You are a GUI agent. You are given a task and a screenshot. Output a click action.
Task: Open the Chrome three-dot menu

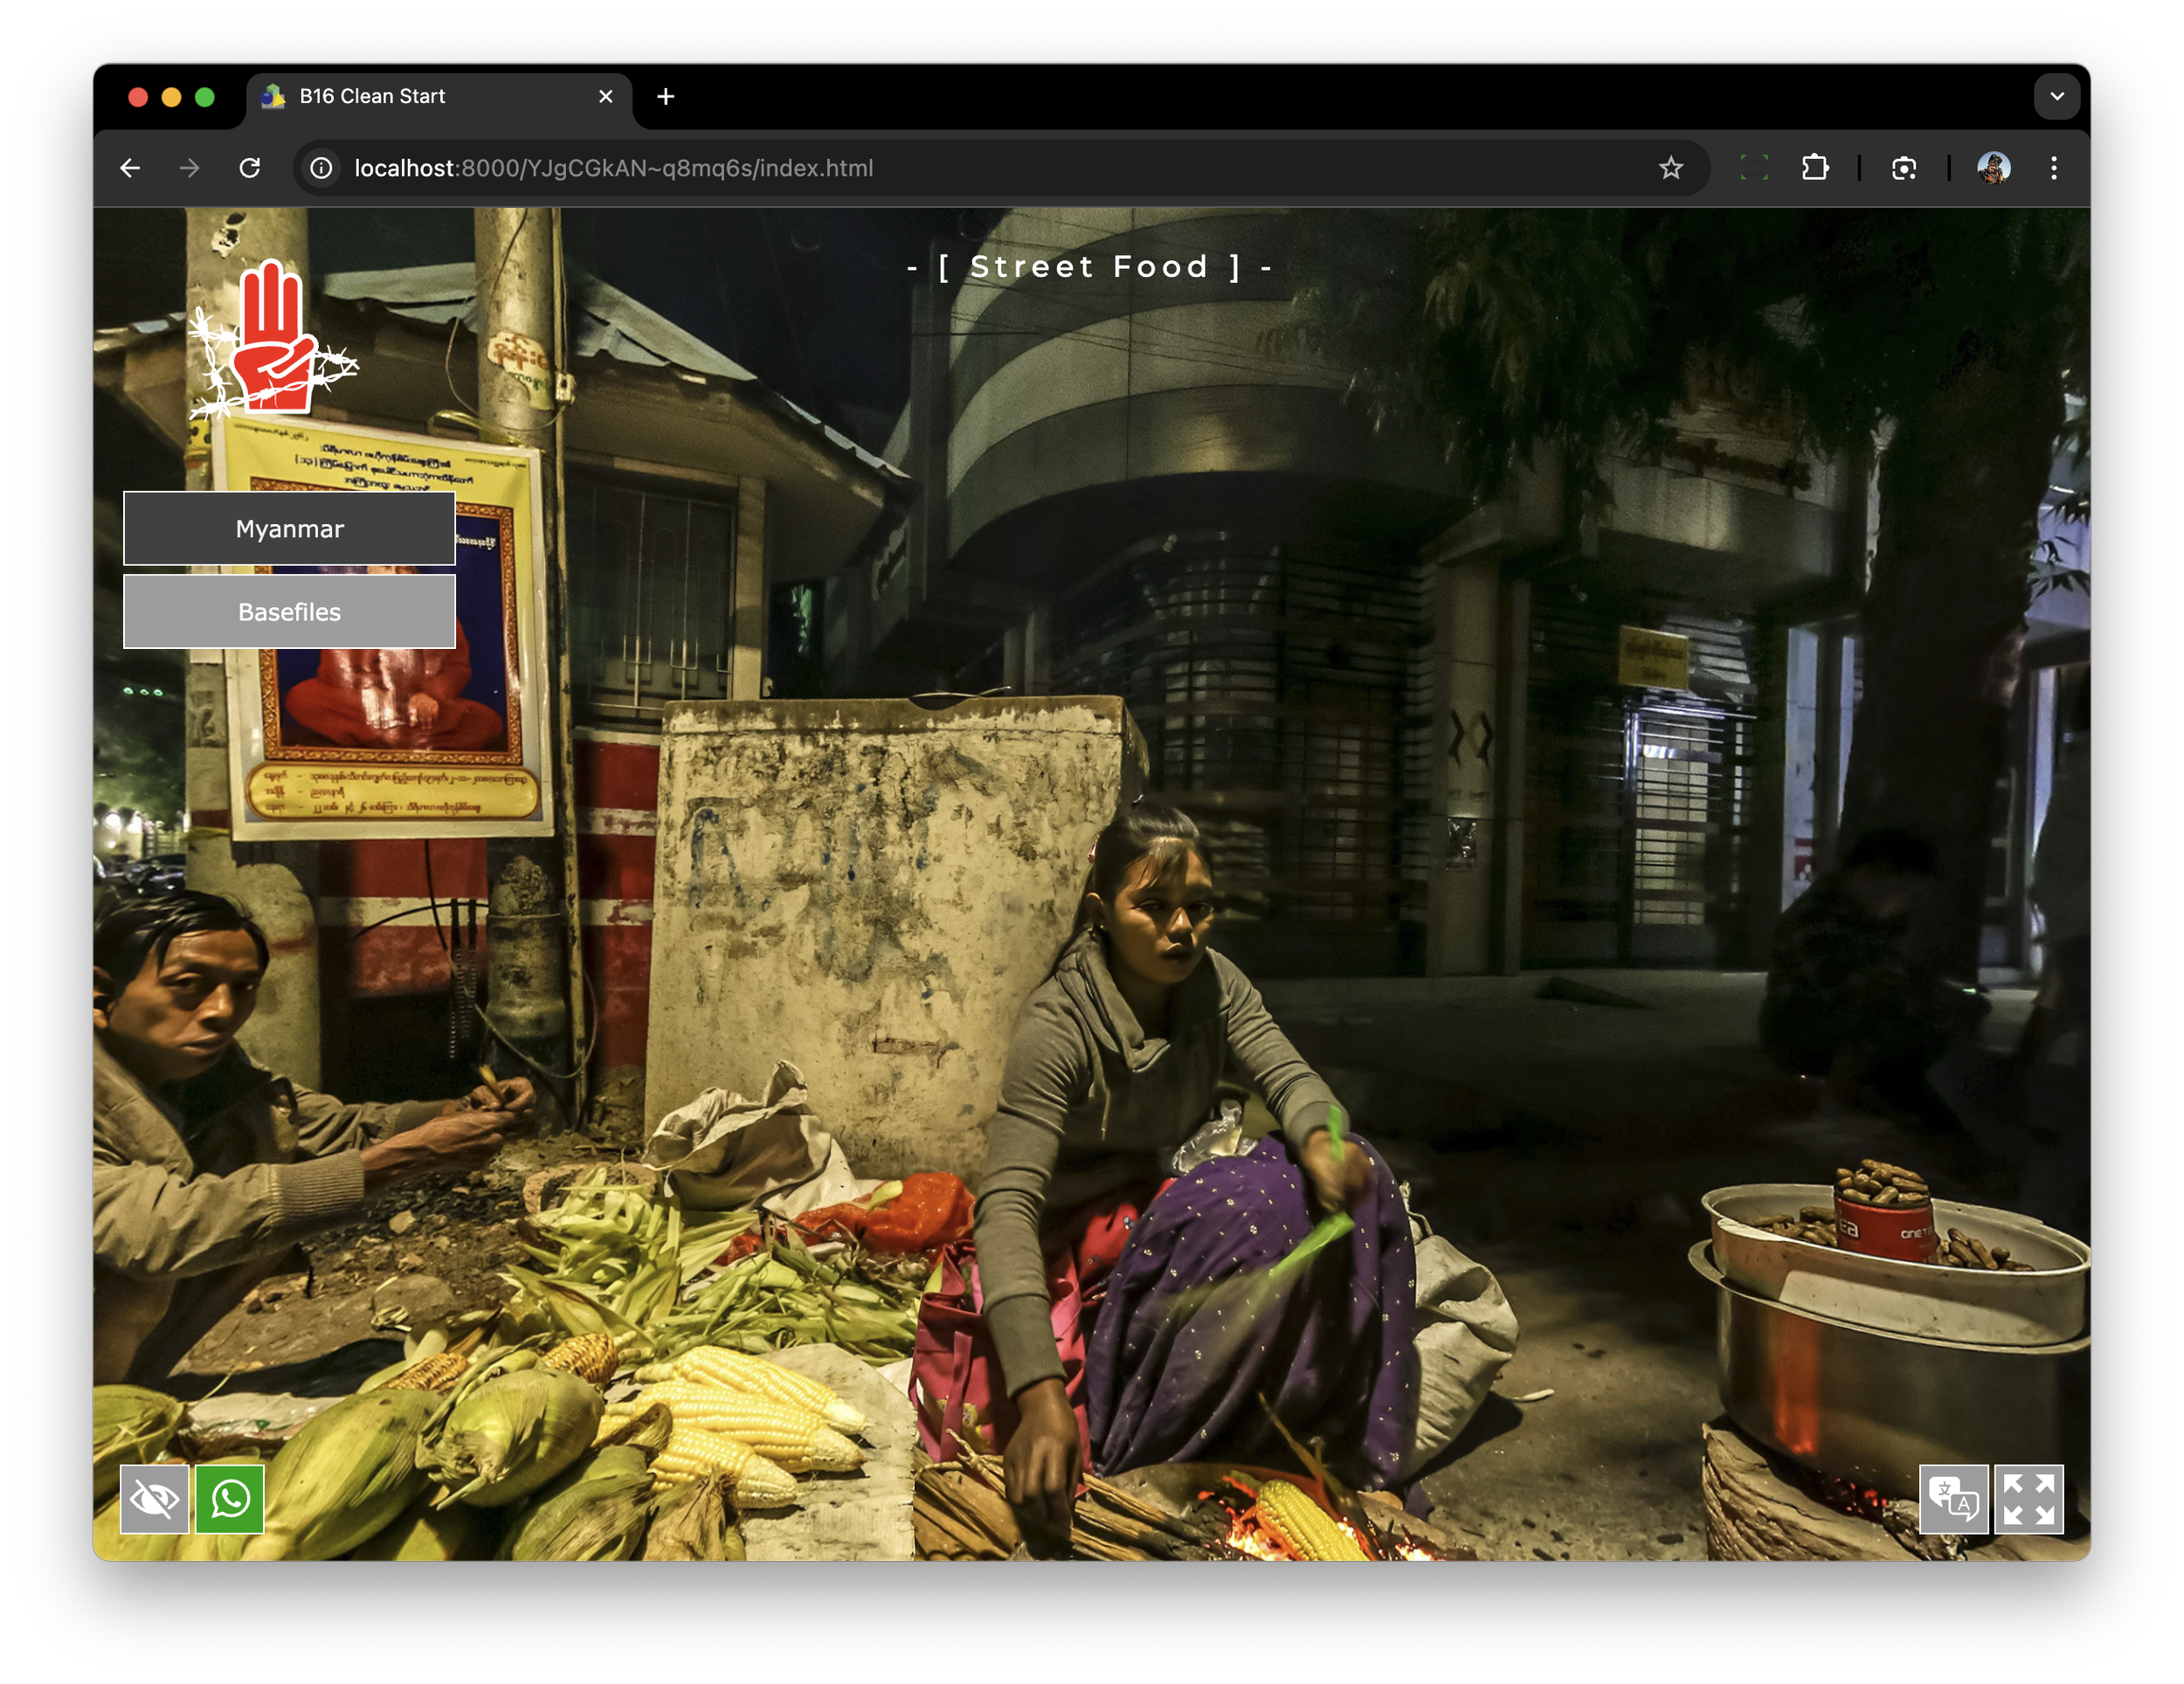click(x=2053, y=168)
